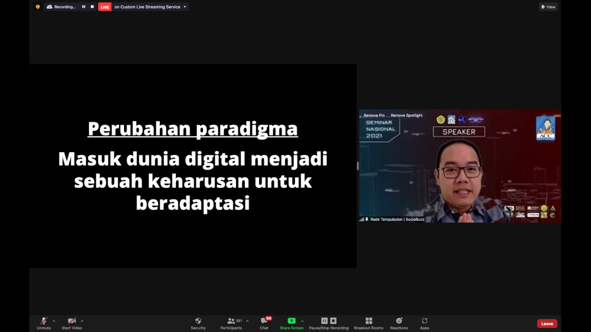This screenshot has height=332, width=591.
Task: Open the Reactions emoji picker
Action: (399, 323)
